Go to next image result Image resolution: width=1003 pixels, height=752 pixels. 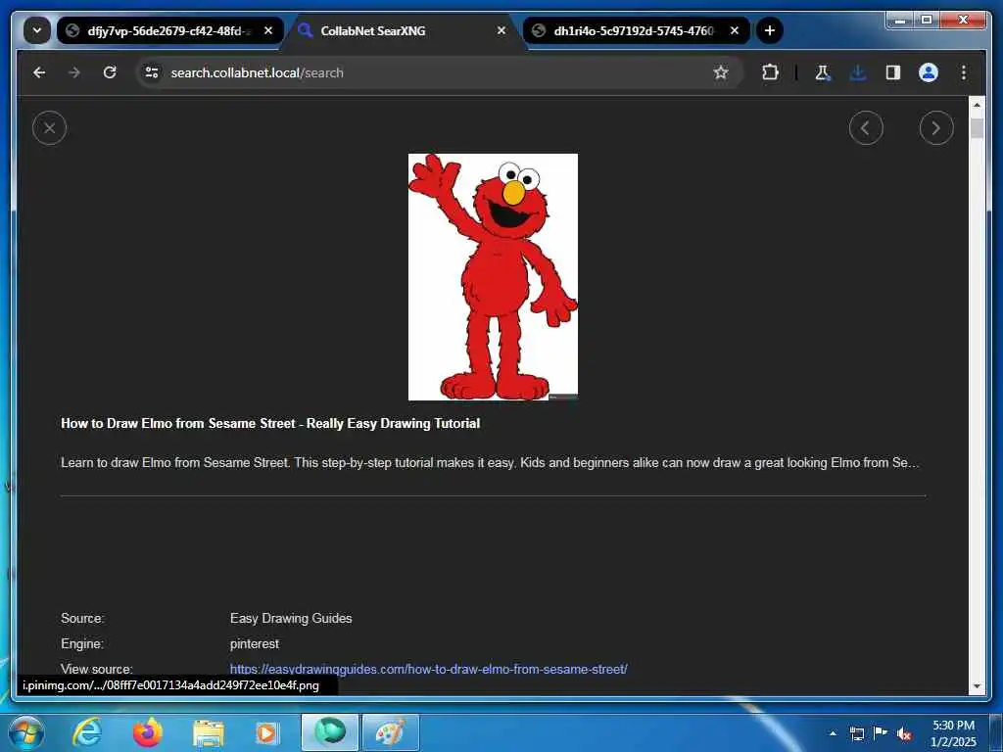935,128
